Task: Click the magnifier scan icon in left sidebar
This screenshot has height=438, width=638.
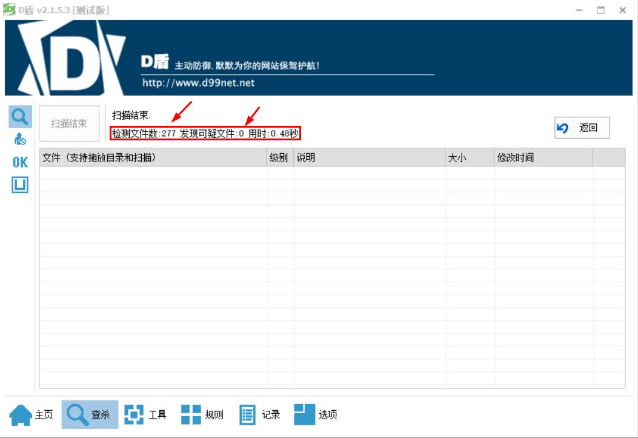Action: coord(20,117)
